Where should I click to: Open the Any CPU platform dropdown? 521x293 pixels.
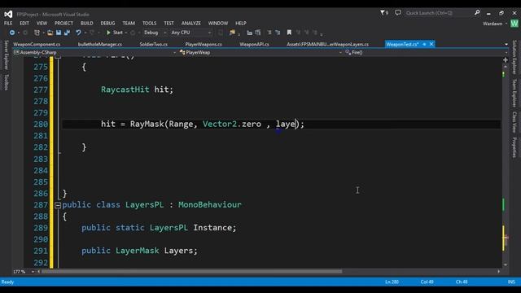click(191, 33)
